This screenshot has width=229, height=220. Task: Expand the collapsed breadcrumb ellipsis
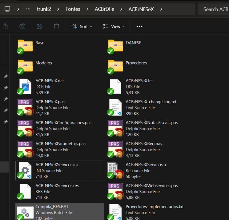(28, 9)
